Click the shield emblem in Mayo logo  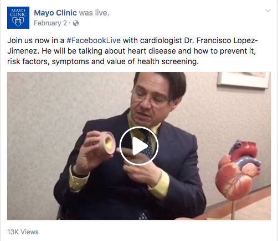18,22
